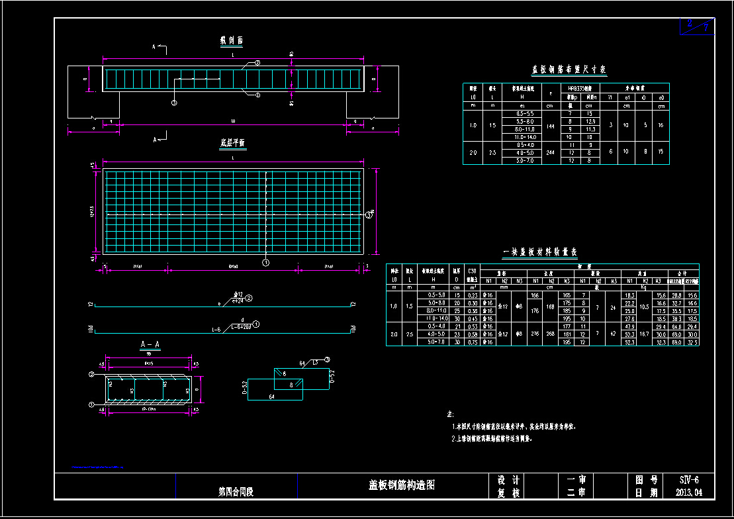Select the 一块盖板材料数量表 table title
This screenshot has height=519, width=734.
point(540,252)
